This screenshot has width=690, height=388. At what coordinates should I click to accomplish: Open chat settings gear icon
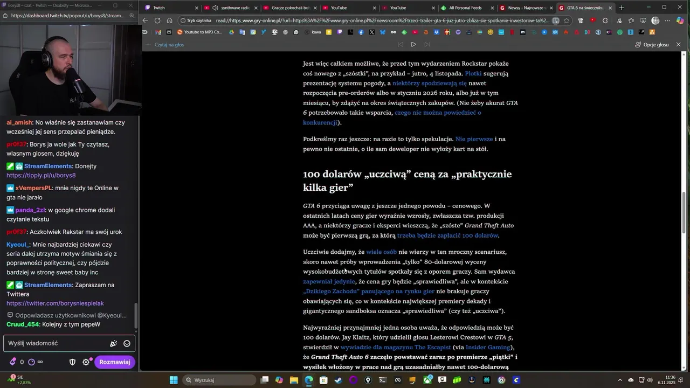(86, 362)
